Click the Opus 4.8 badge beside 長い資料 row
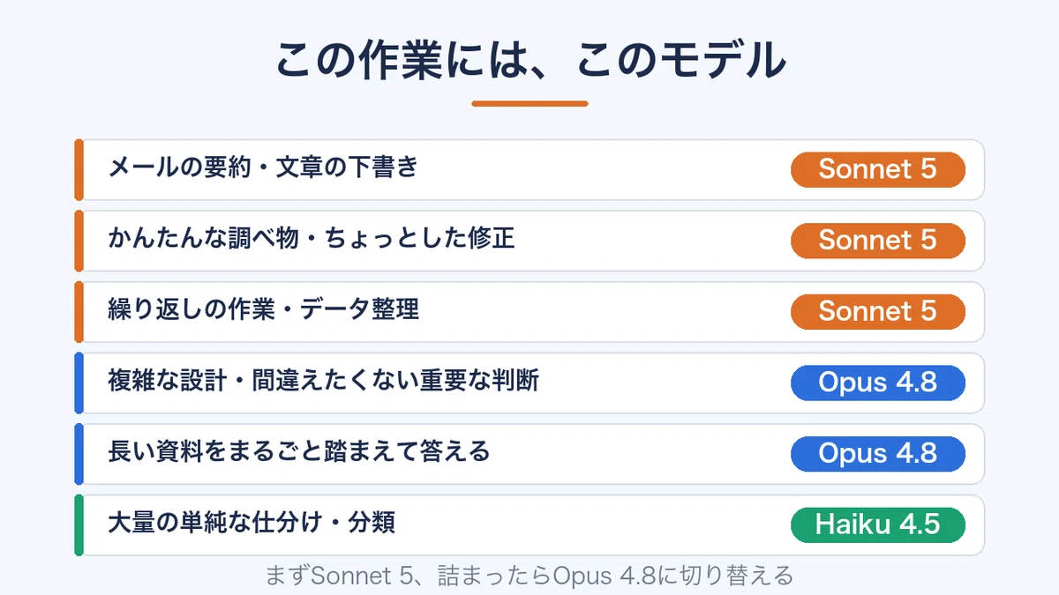The image size is (1059, 595). [877, 454]
